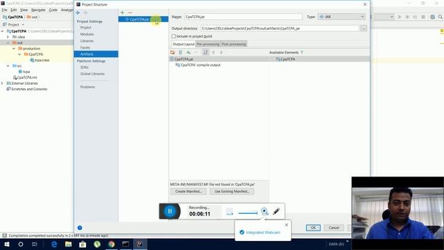Open the File menu
The height and width of the screenshot is (250, 444).
point(5,10)
